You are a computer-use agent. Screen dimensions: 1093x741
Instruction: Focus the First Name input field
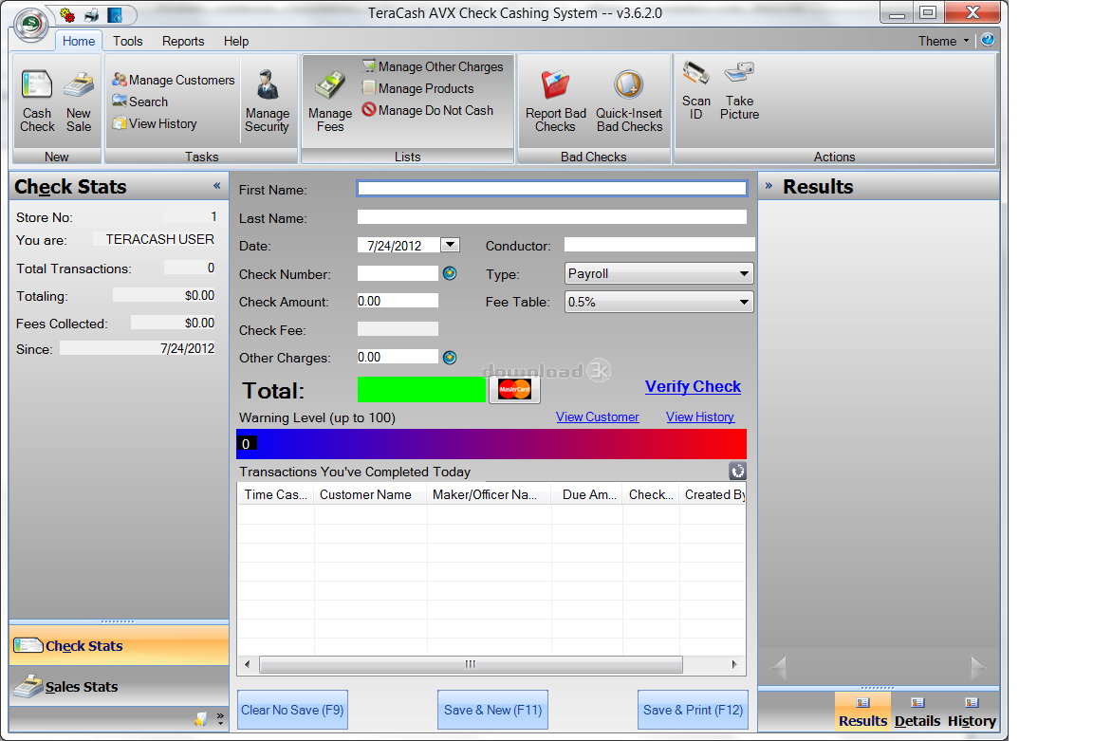point(552,188)
